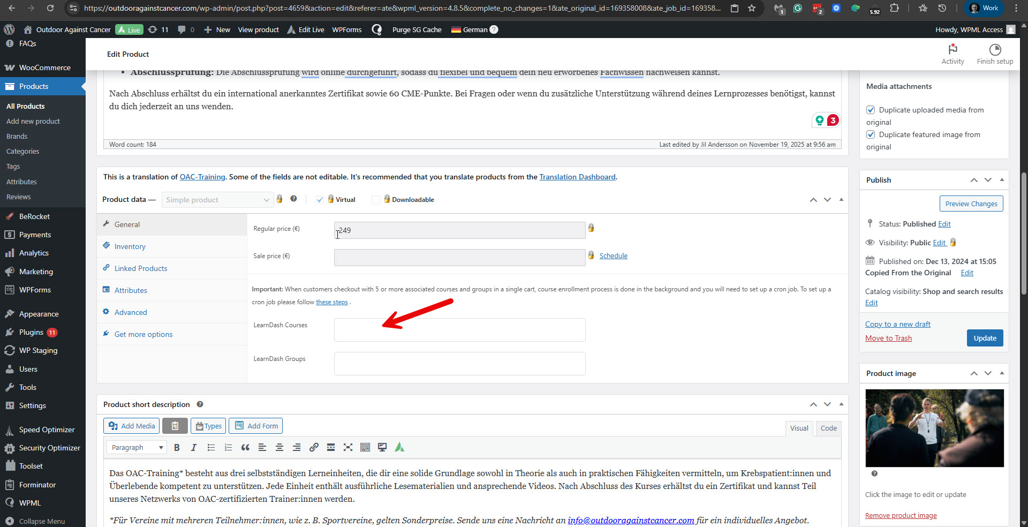1028x527 pixels.
Task: Toggle fullscreen editor mode icon
Action: [348, 448]
